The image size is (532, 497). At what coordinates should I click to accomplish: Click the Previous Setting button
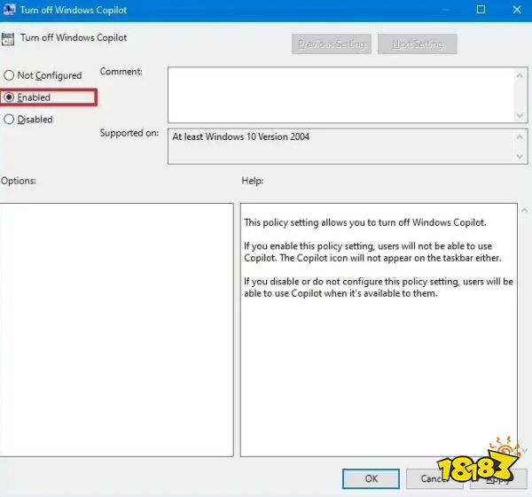click(331, 44)
